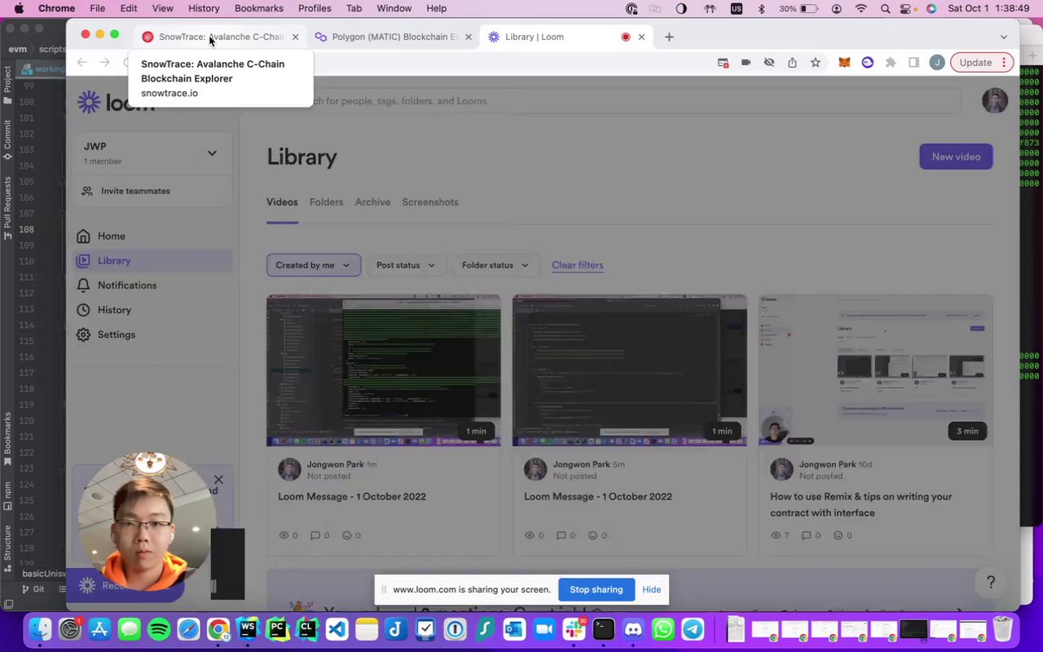Close the SnowTrace tab

[x=295, y=37]
